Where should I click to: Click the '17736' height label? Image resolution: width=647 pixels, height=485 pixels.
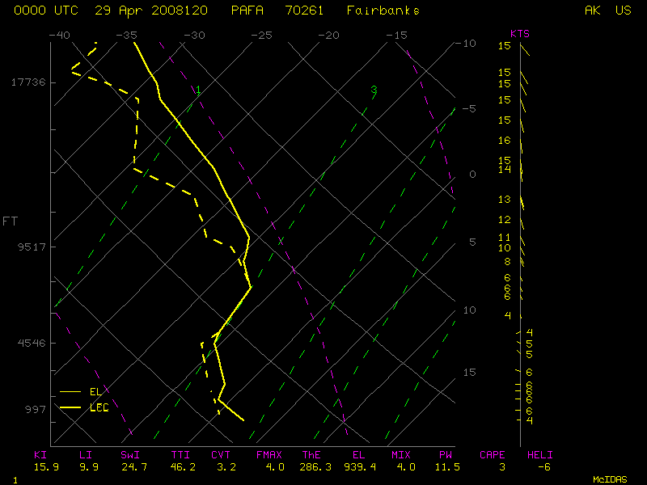point(28,82)
